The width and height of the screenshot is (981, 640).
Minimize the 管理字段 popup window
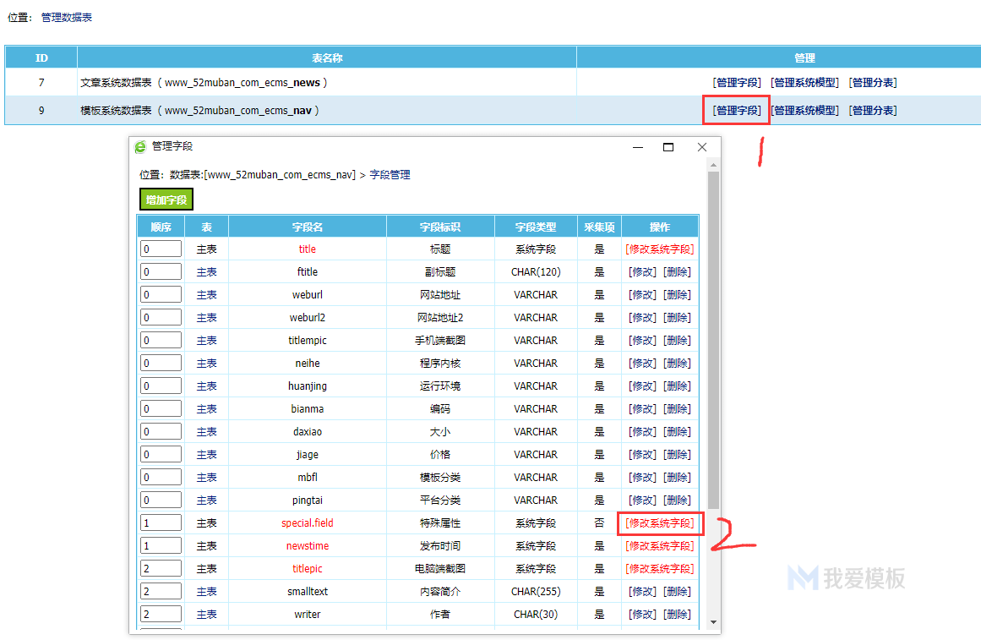tap(638, 147)
